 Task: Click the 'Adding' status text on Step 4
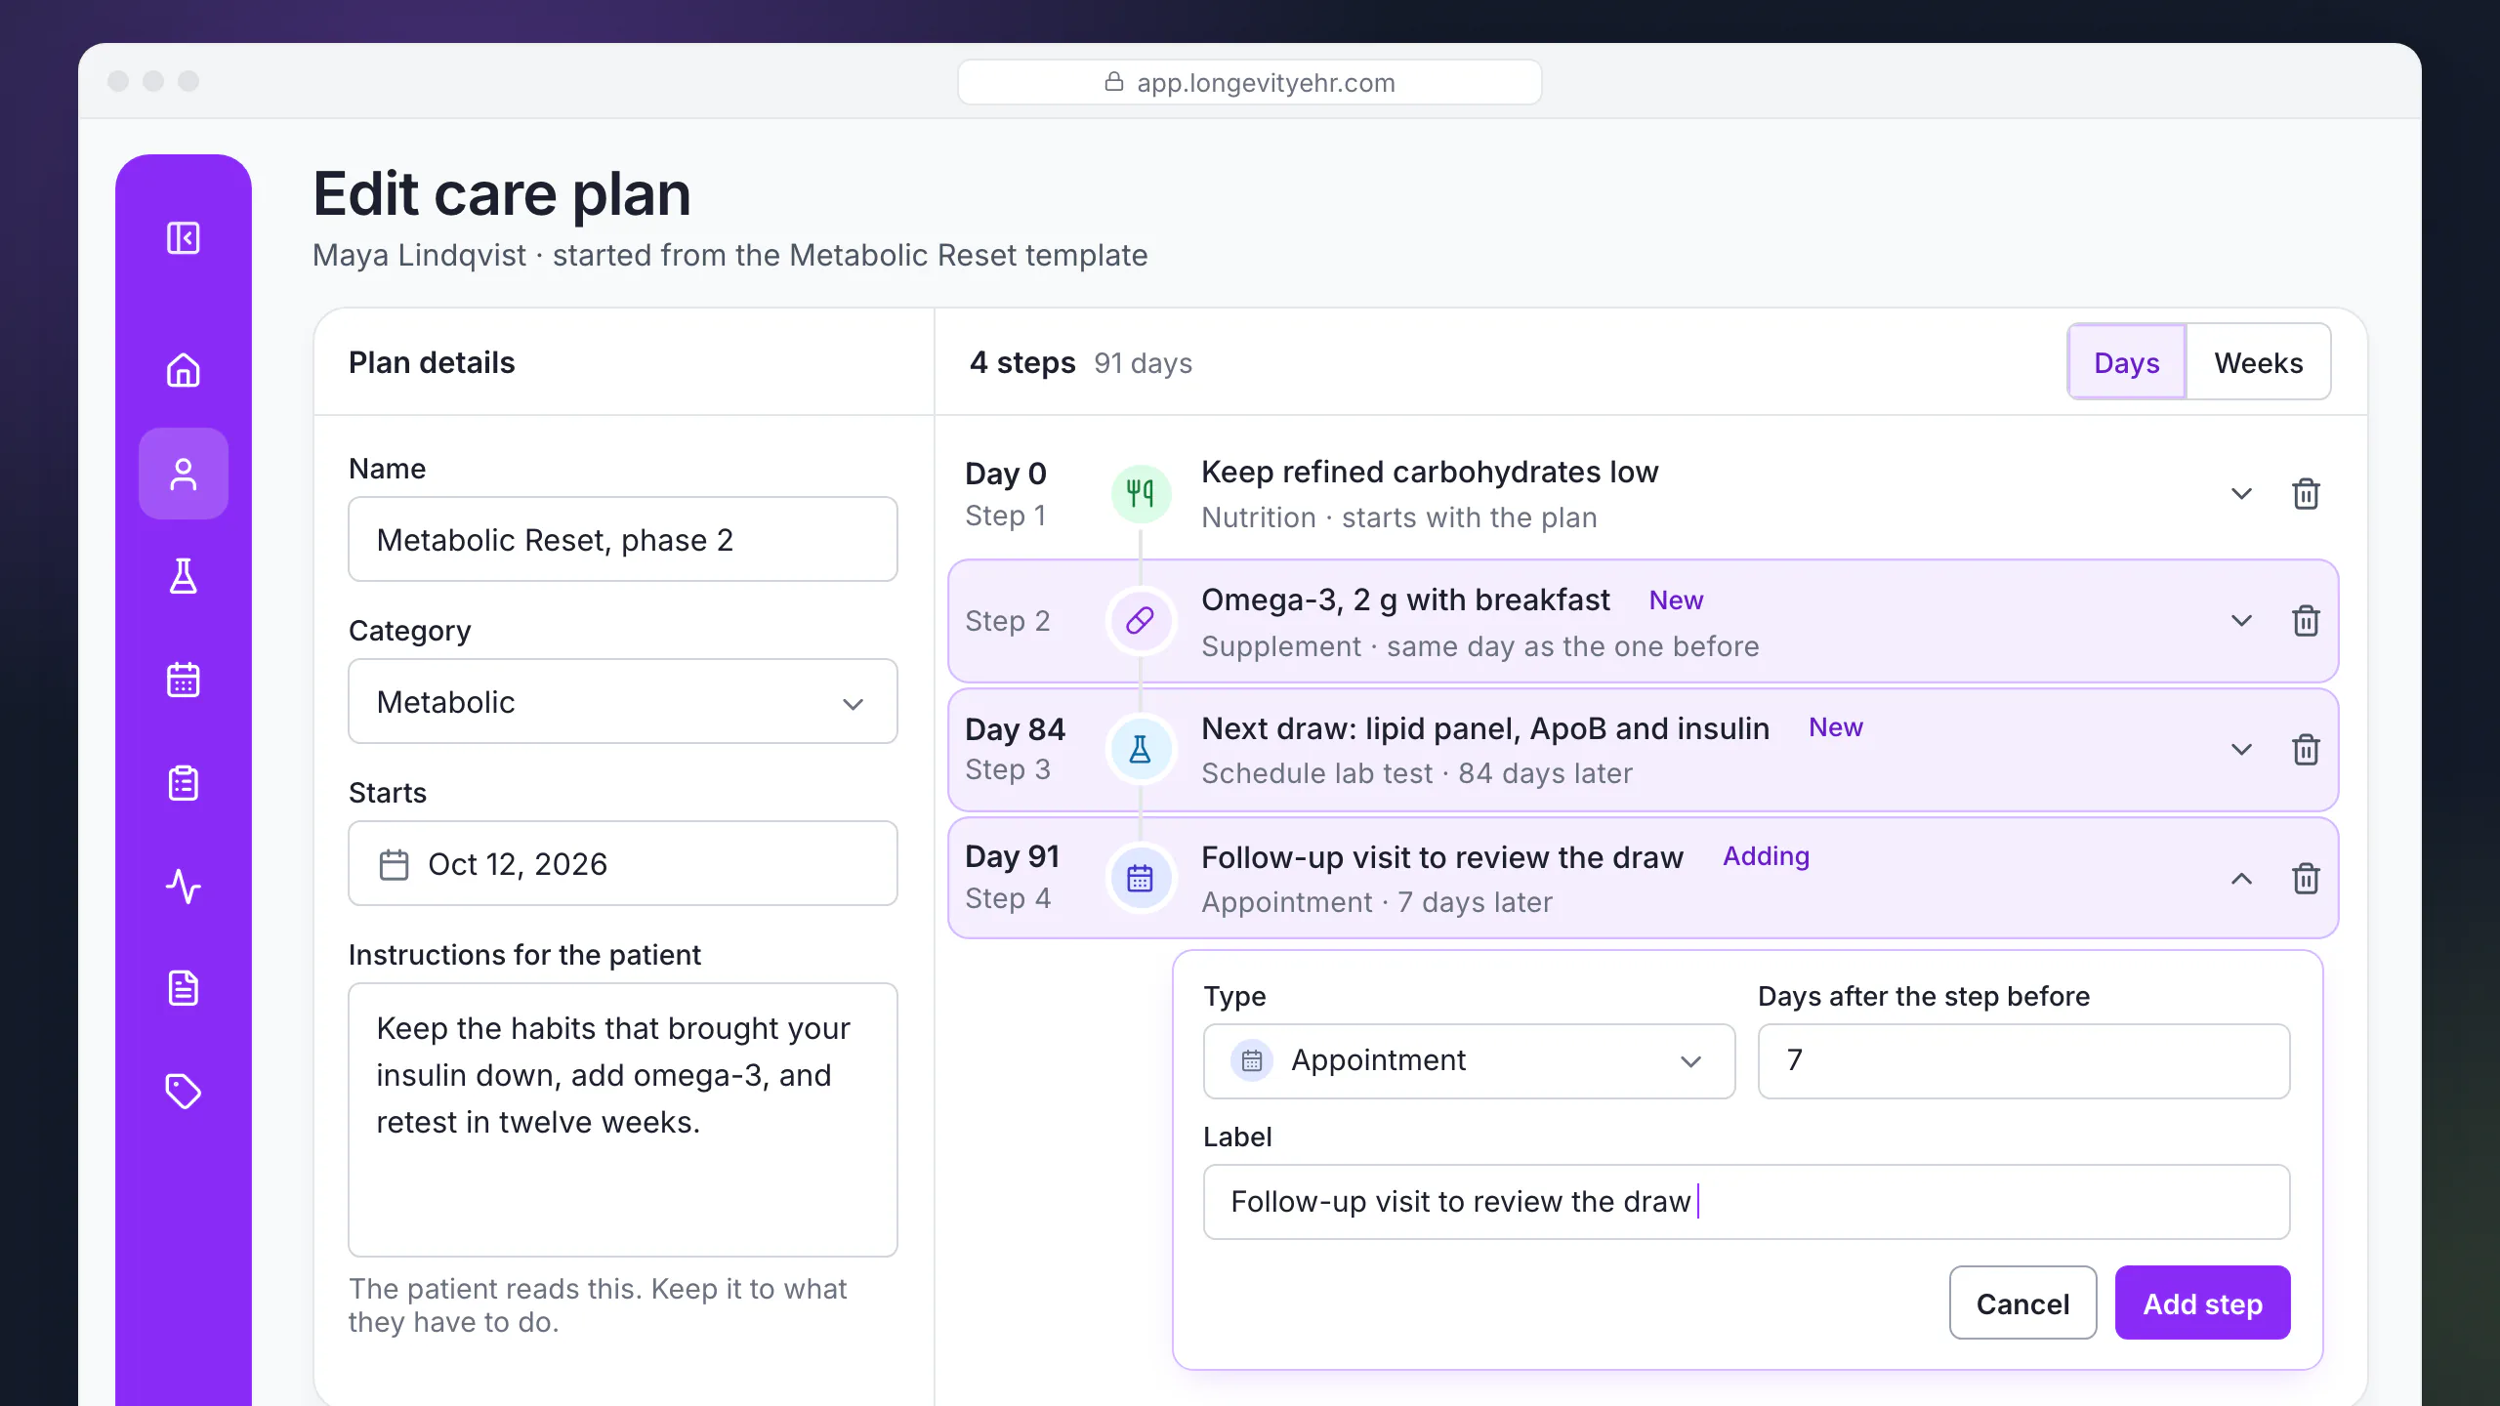tap(1766, 856)
